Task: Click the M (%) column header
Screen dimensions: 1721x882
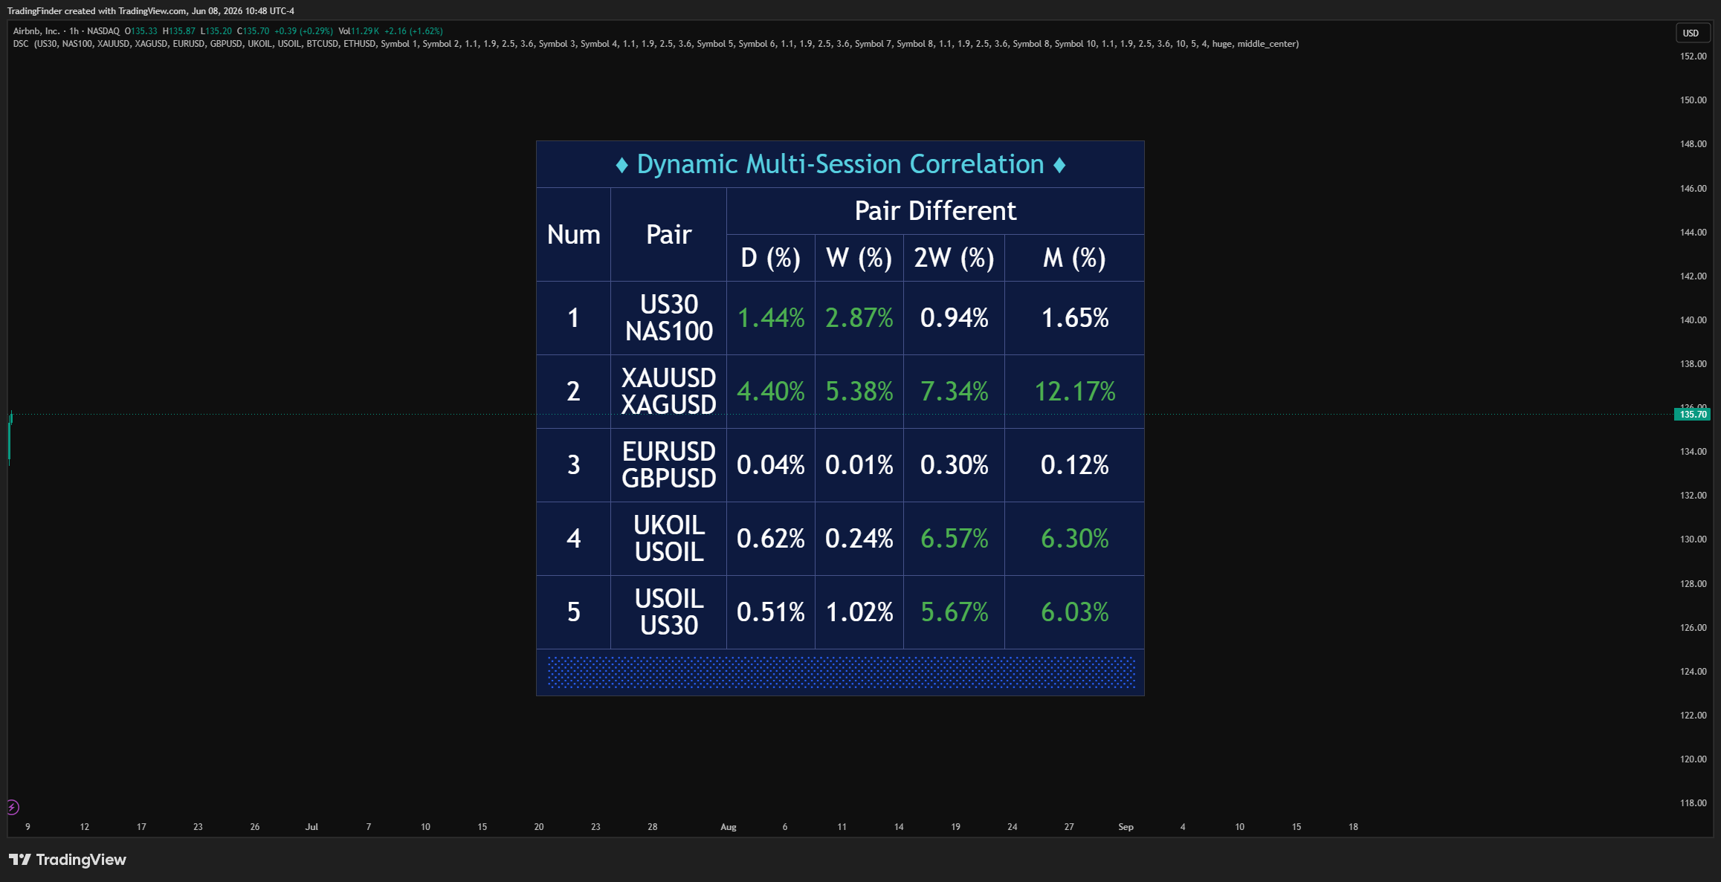Action: (1074, 258)
